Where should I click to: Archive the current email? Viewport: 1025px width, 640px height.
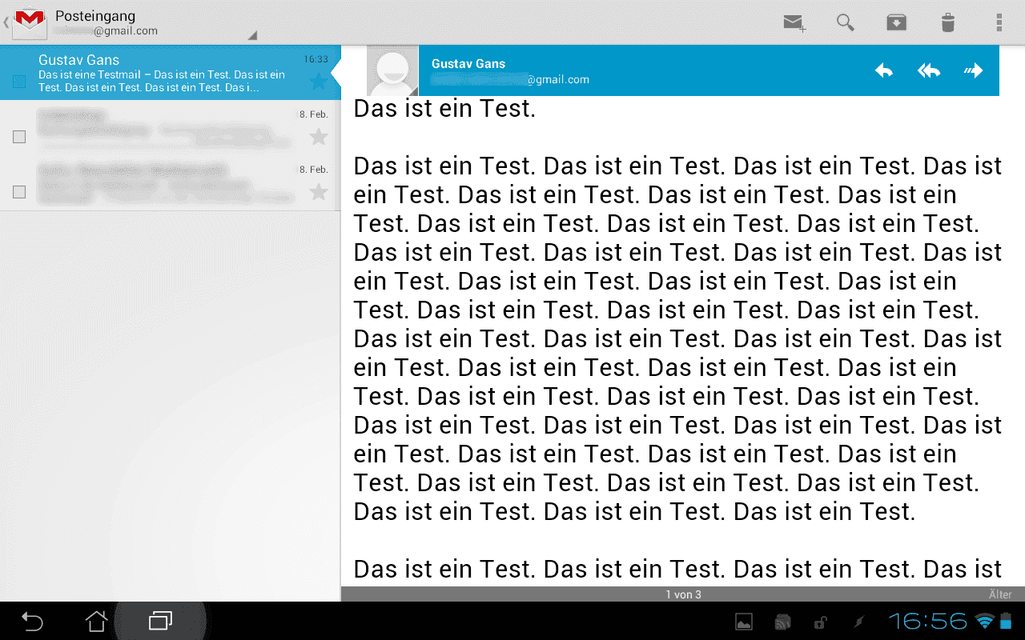(896, 22)
